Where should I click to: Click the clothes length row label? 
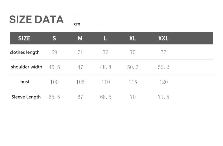click(25, 52)
